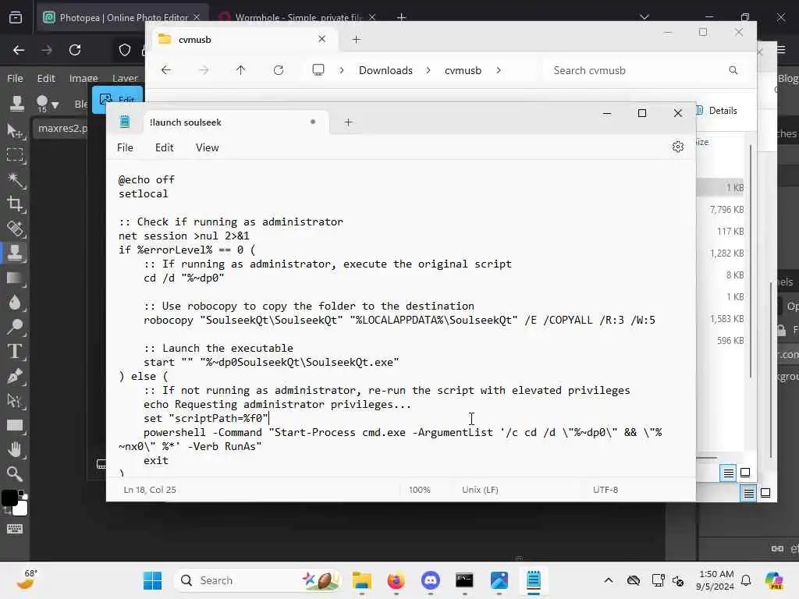The height and width of the screenshot is (599, 799).
Task: Select the Pen tool in Photopea
Action: (x=16, y=376)
